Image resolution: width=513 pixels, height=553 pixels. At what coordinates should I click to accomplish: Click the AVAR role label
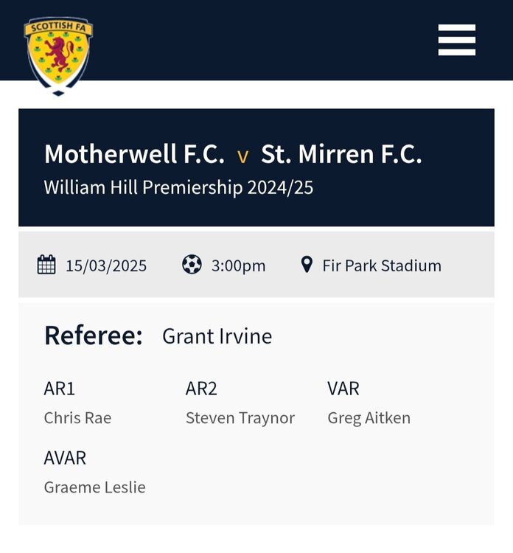(x=65, y=458)
